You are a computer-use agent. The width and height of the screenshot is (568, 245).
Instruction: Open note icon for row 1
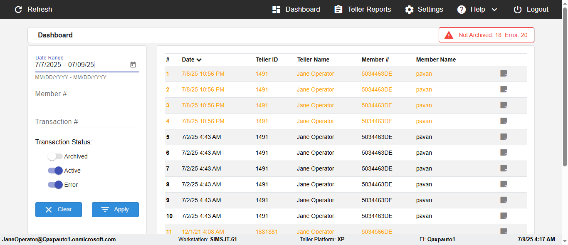tap(504, 74)
